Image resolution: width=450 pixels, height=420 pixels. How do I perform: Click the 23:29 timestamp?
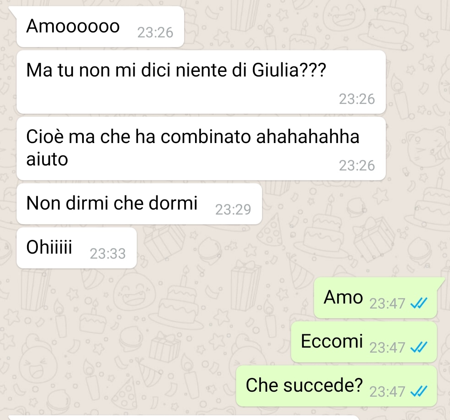click(x=233, y=210)
